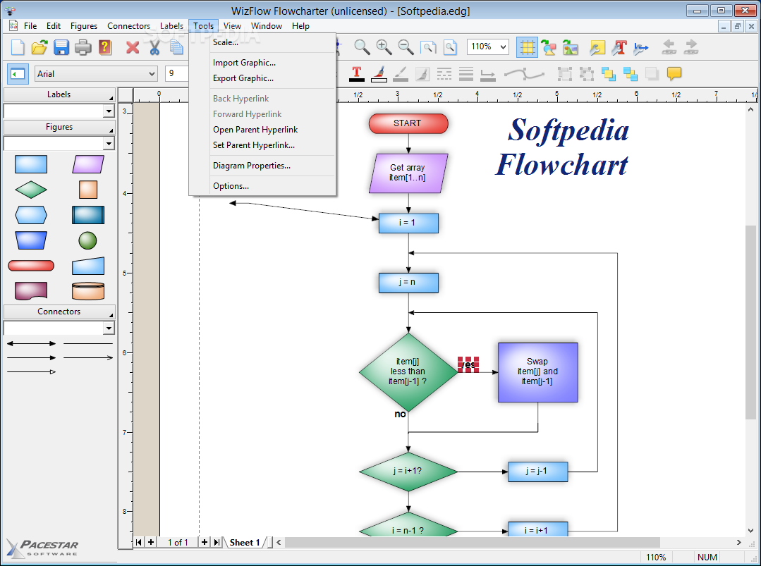Click the curved connector routing icon
Screen dimensions: 761x566
click(x=524, y=74)
